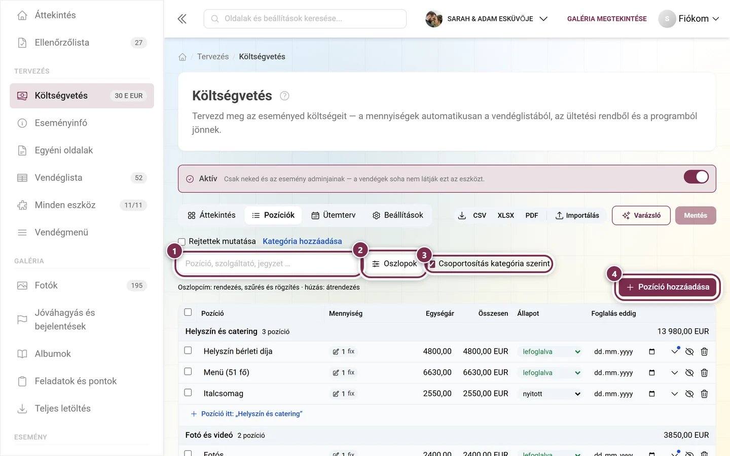The width and height of the screenshot is (730, 456).
Task: Open help icon next to Költségvetés heading
Action: 284,96
